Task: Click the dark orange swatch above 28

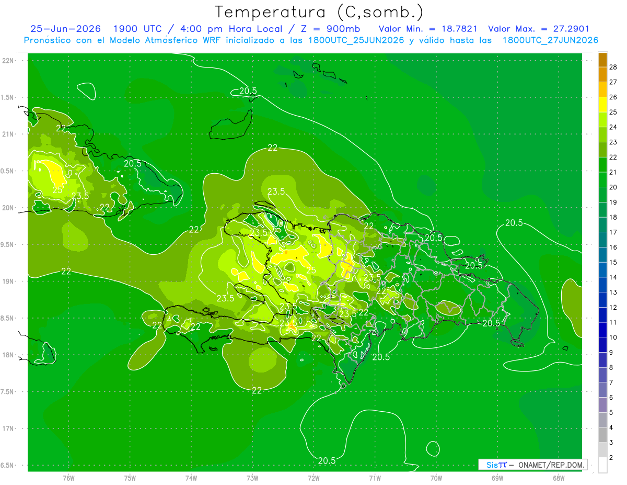Action: [602, 60]
